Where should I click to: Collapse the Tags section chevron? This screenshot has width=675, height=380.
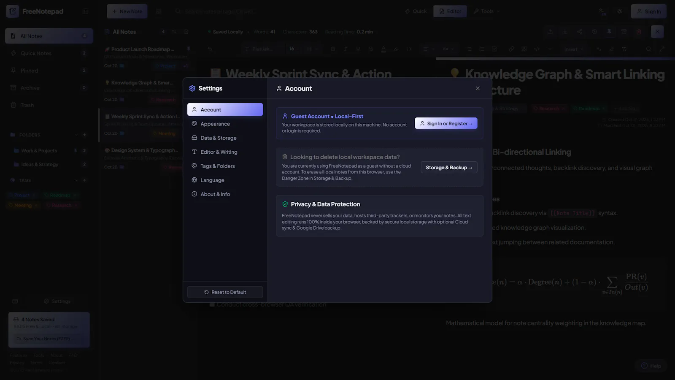[76, 180]
